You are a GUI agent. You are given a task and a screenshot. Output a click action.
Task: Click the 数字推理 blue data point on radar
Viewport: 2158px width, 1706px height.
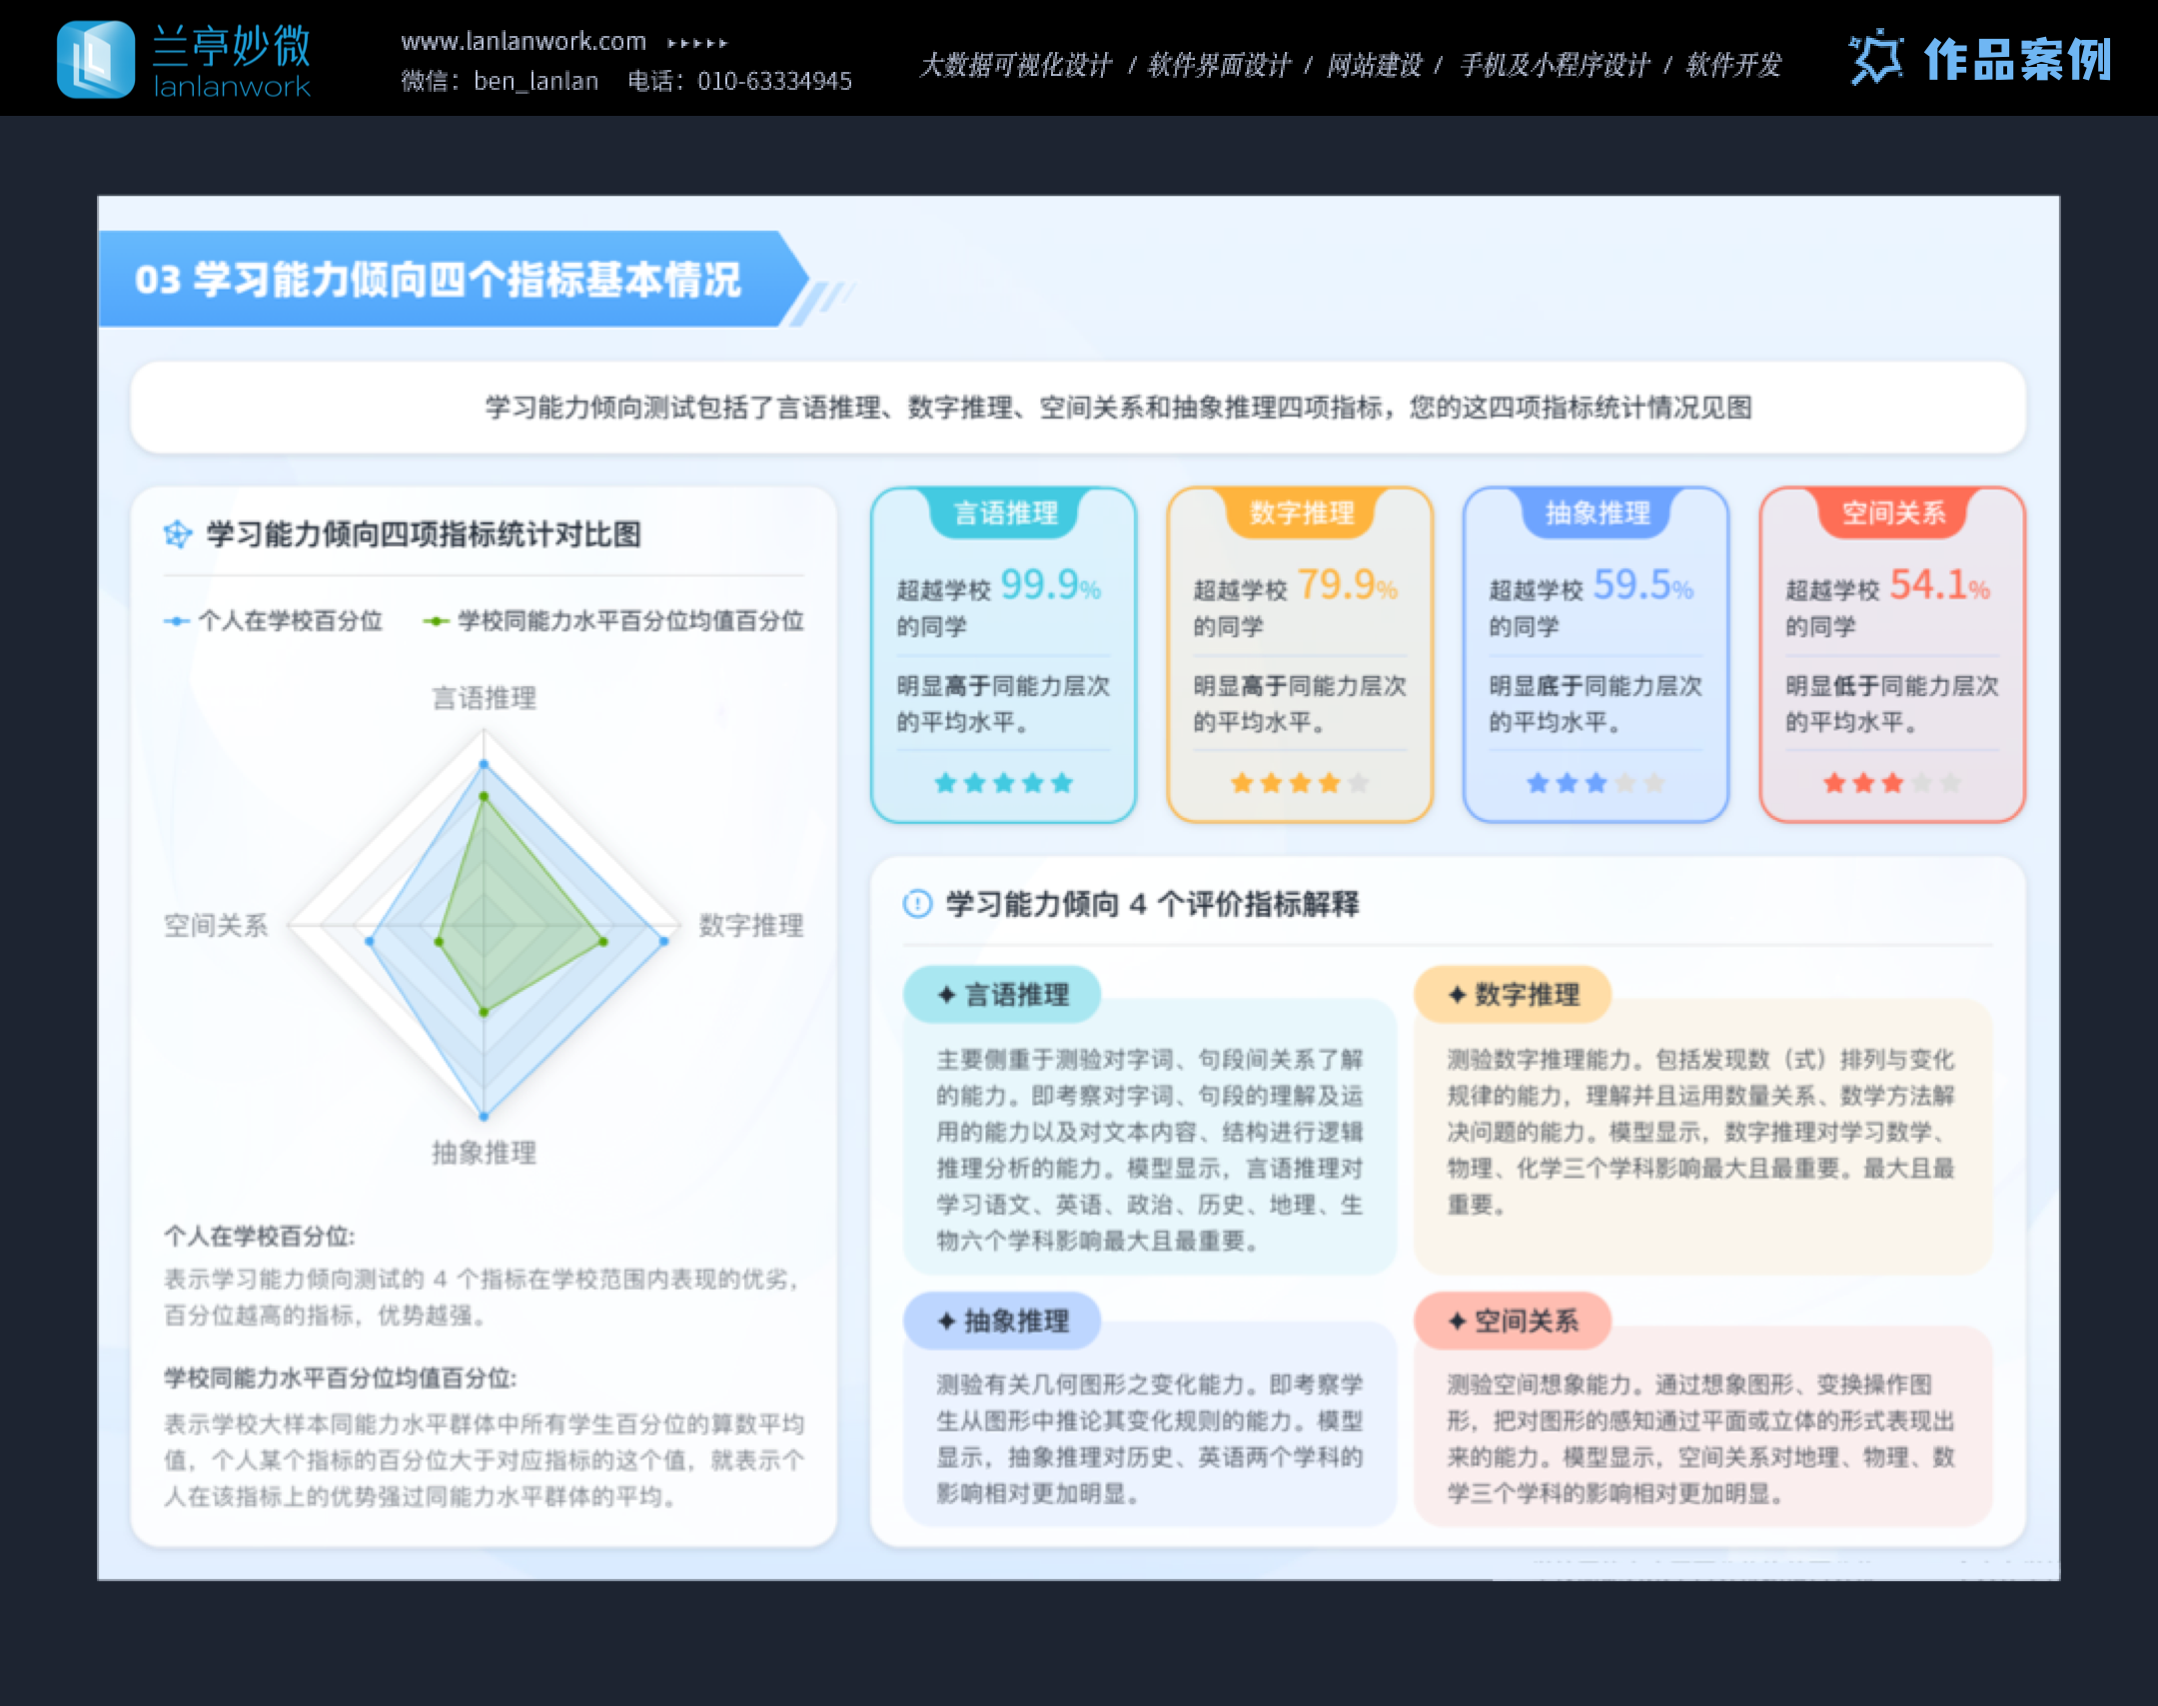664,941
